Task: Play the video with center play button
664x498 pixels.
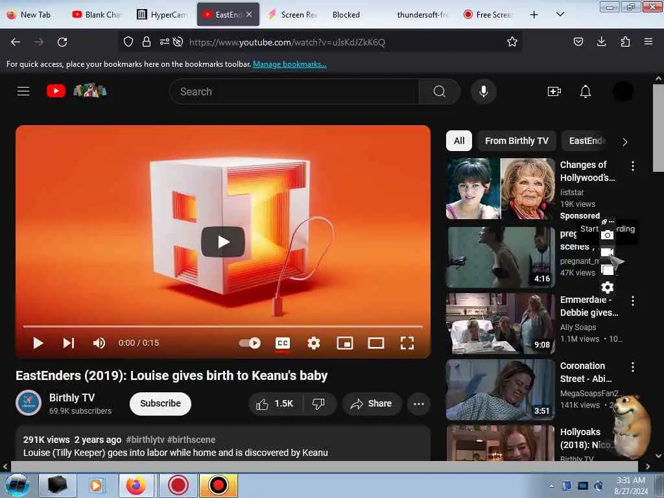Action: [223, 242]
